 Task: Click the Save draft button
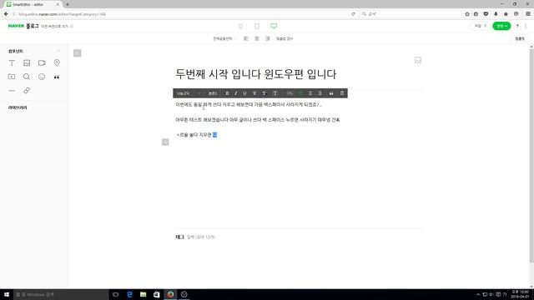[481, 26]
